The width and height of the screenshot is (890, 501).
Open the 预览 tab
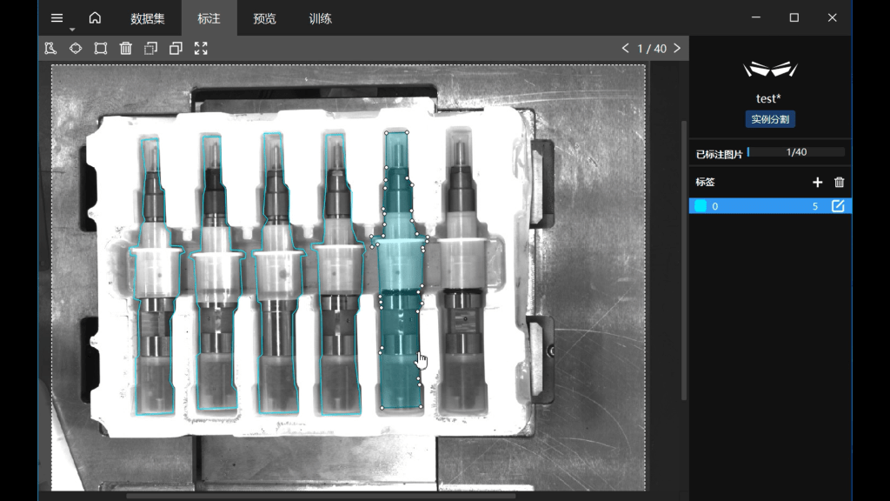[264, 18]
